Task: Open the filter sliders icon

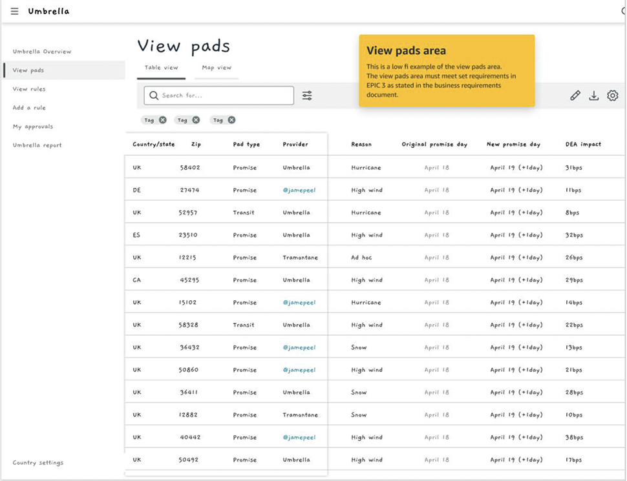Action: 307,96
